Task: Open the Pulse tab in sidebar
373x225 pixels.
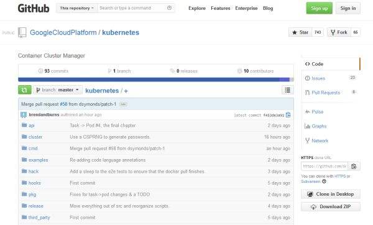Action: pos(331,112)
